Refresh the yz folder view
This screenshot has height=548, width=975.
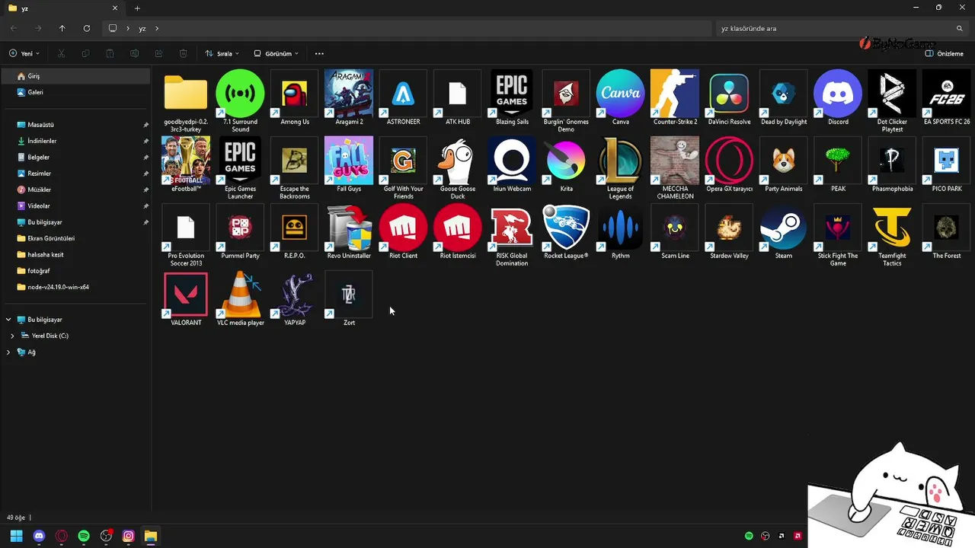point(87,28)
